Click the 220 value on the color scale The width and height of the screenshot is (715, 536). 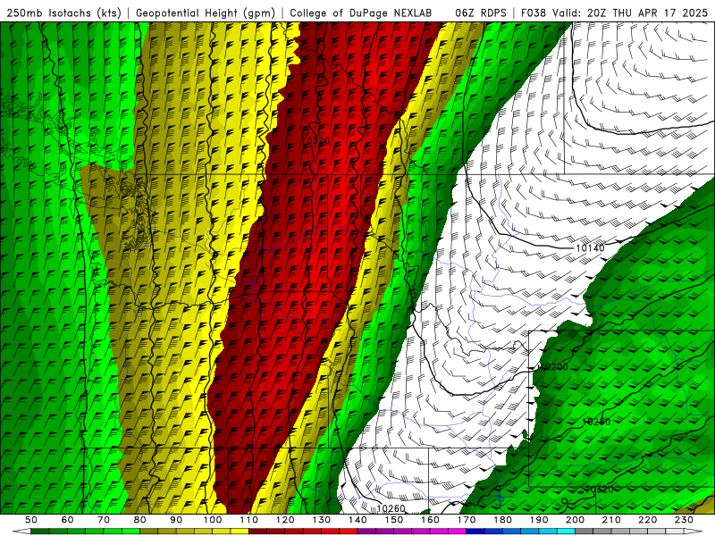[x=647, y=520]
